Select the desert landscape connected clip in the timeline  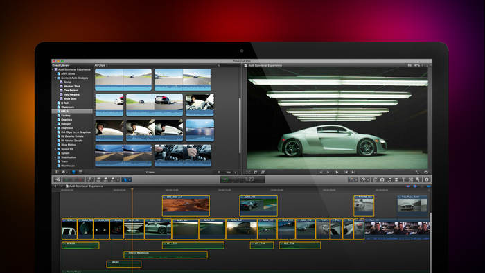click(186, 206)
